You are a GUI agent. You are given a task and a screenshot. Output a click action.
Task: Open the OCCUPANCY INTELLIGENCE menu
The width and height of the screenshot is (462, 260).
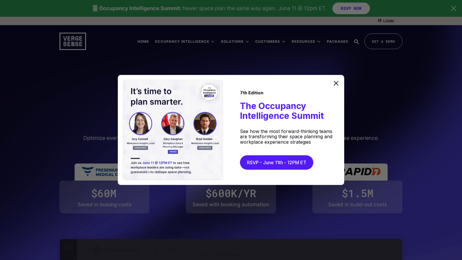[x=182, y=42]
